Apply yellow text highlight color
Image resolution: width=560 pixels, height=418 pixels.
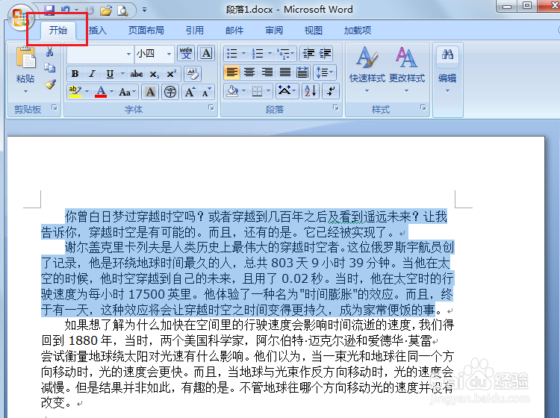(x=75, y=92)
